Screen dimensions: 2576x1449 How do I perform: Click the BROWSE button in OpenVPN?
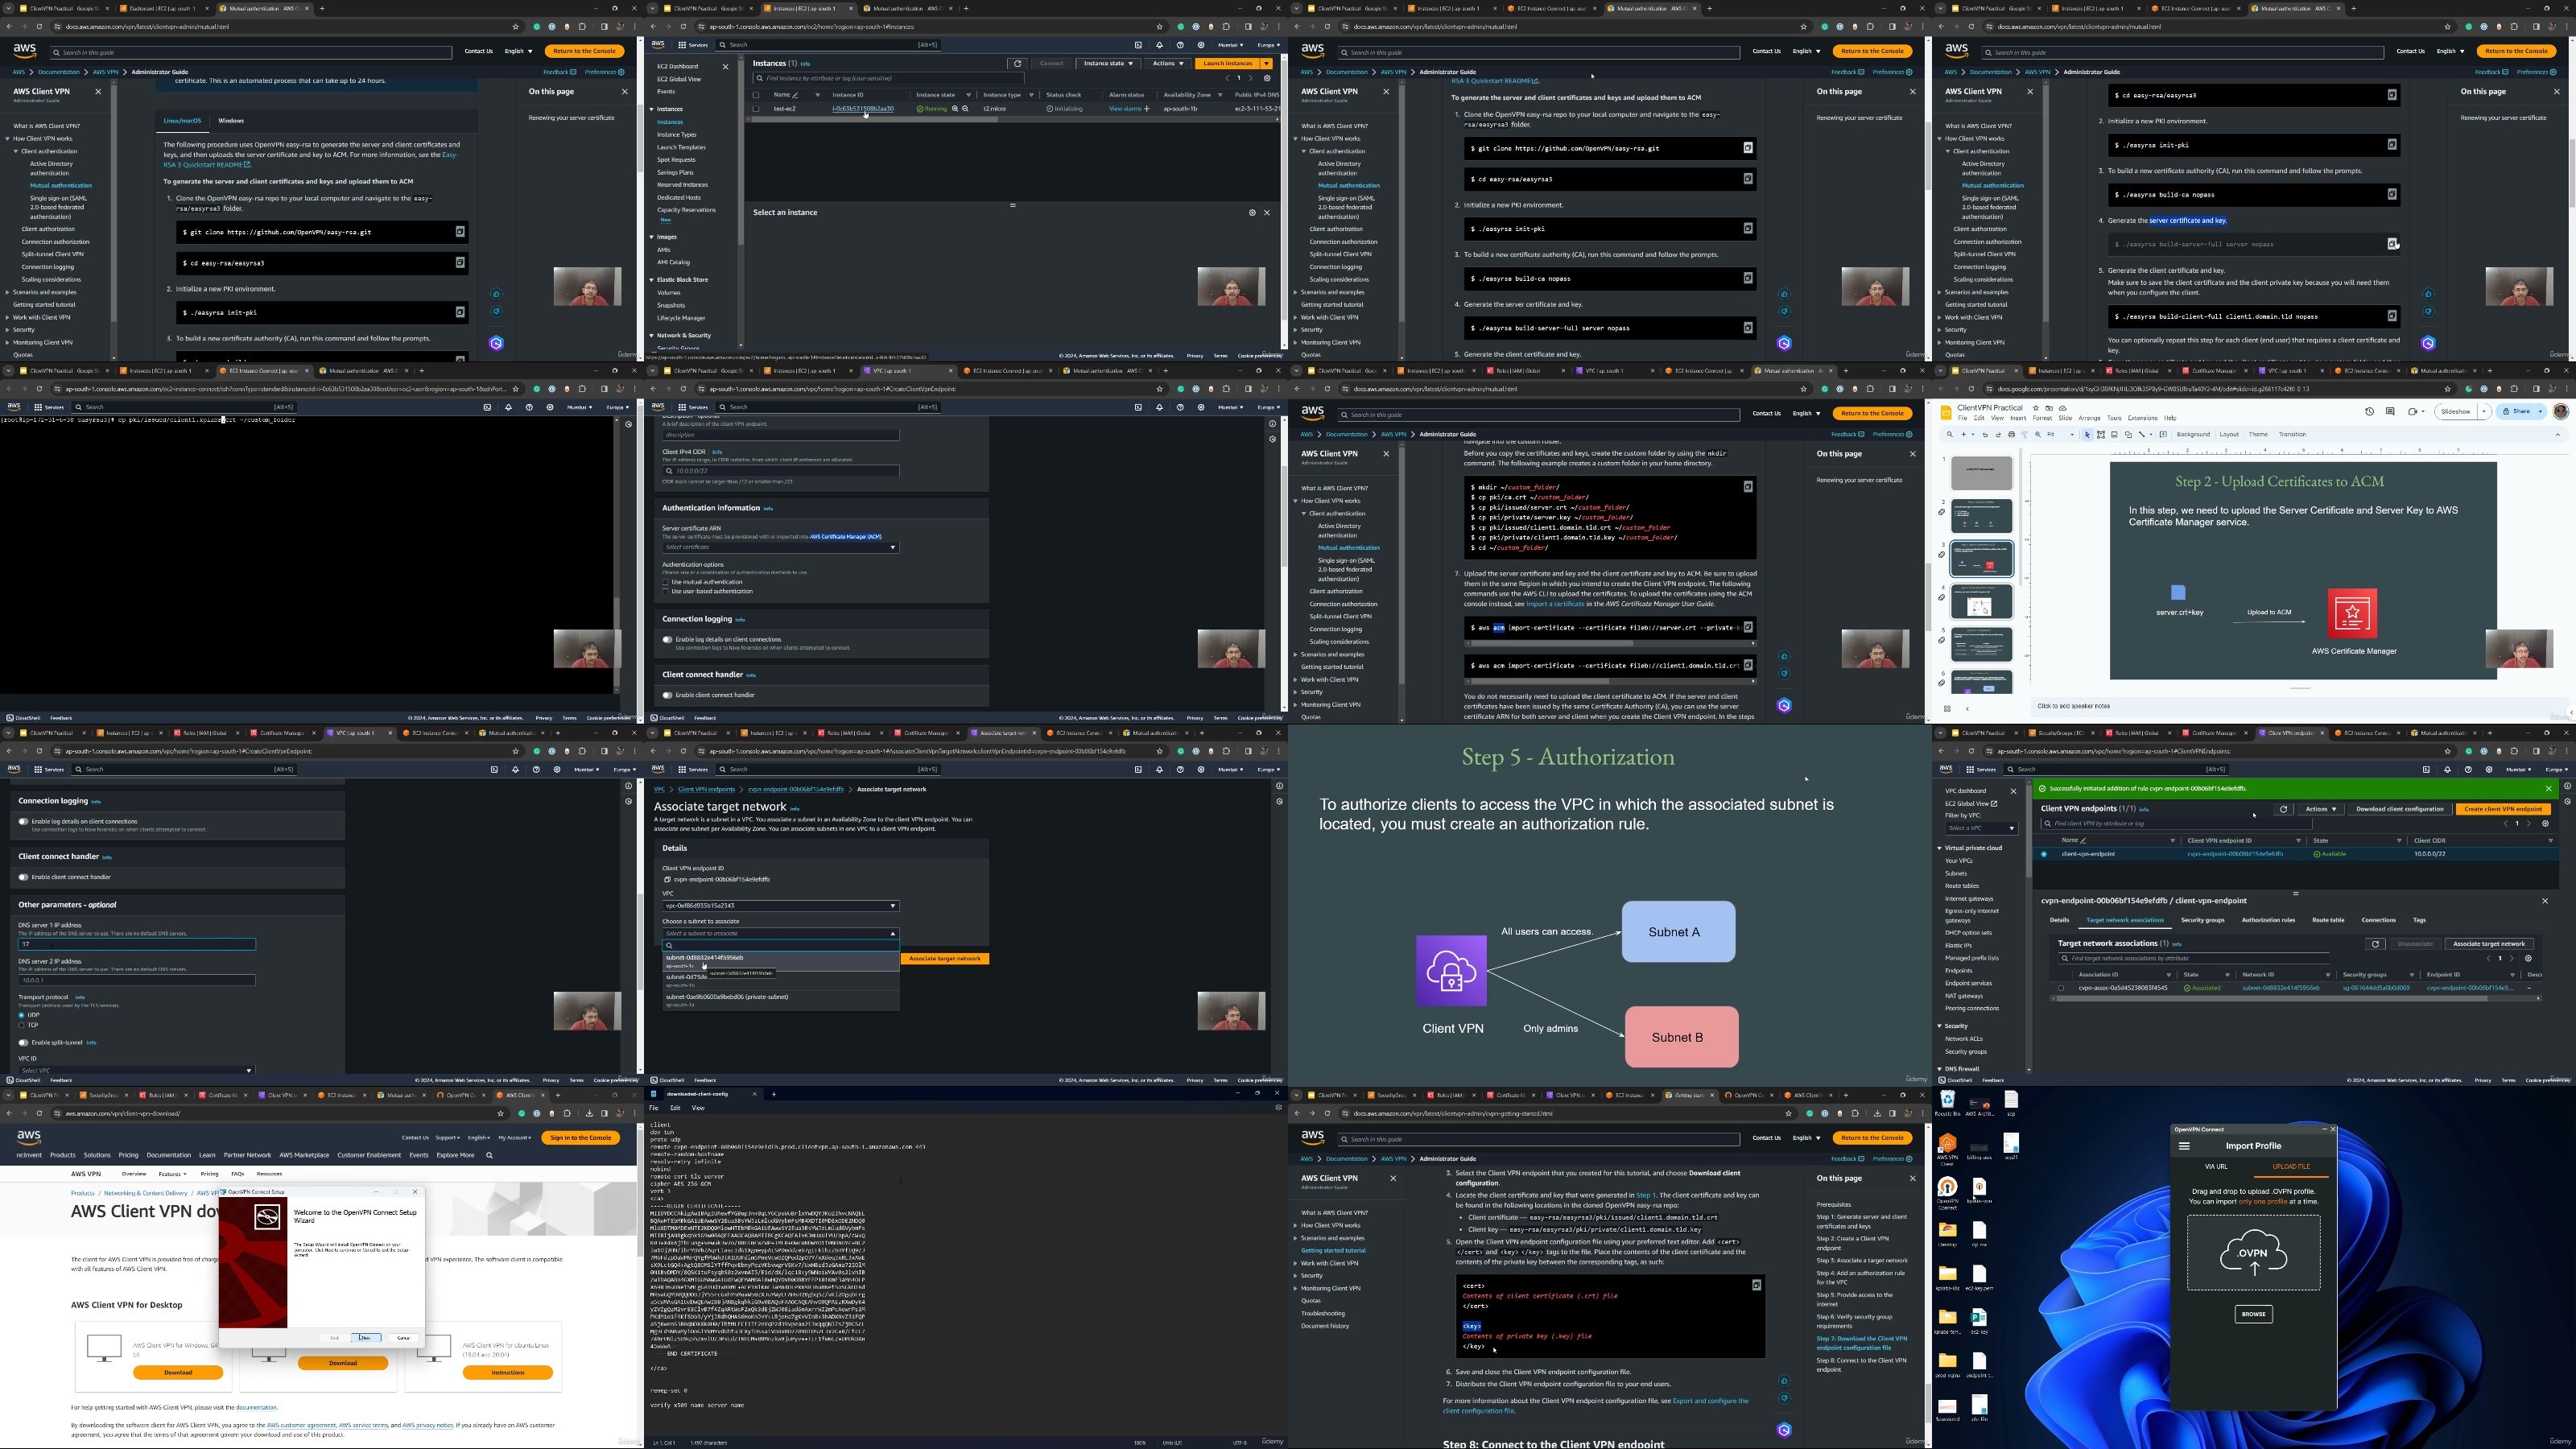click(x=2253, y=1314)
